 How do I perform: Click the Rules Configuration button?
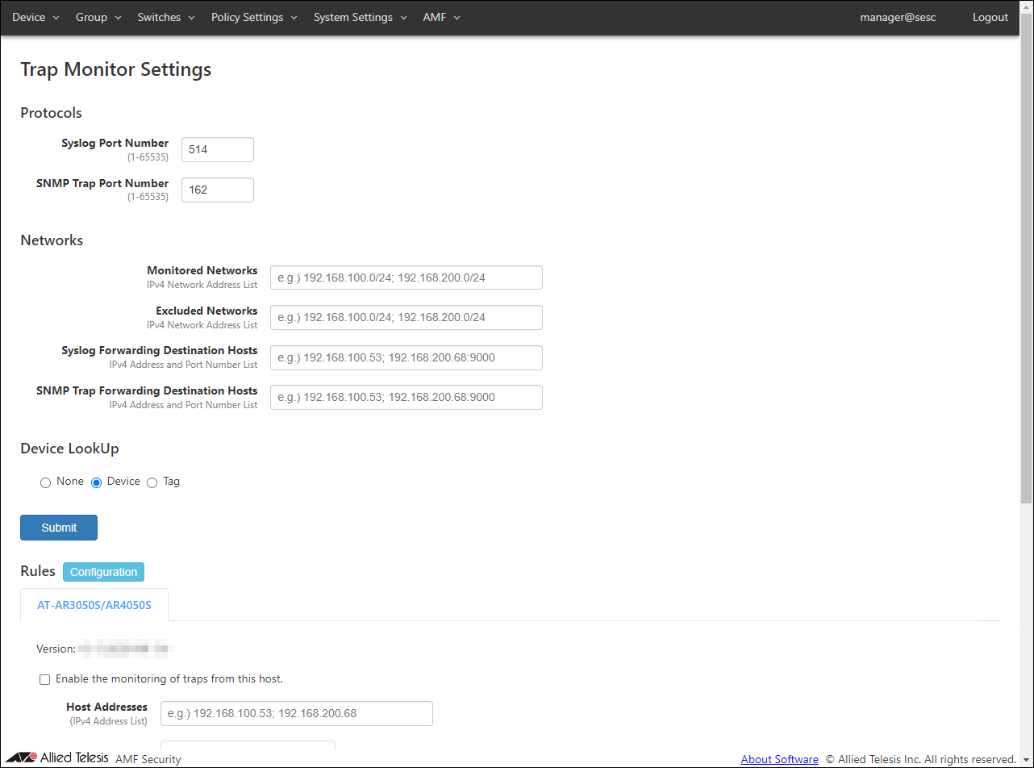tap(103, 572)
